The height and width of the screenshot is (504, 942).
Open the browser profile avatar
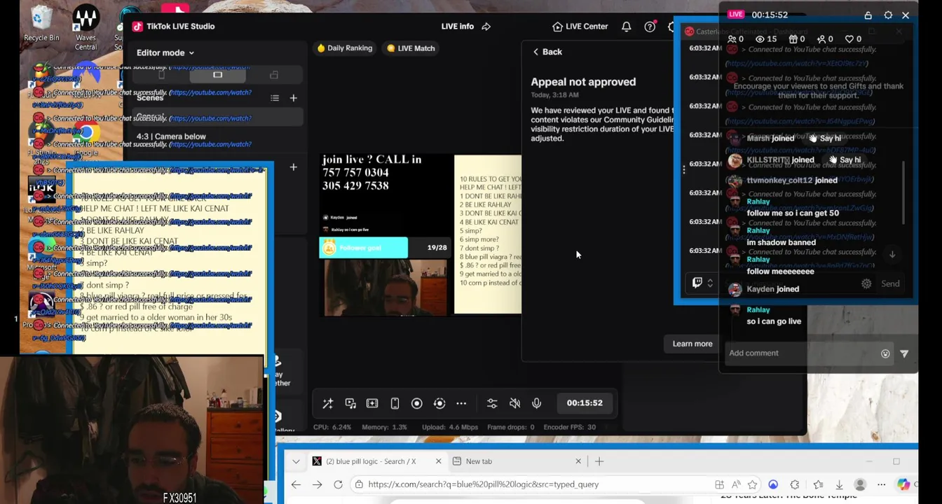[860, 484]
